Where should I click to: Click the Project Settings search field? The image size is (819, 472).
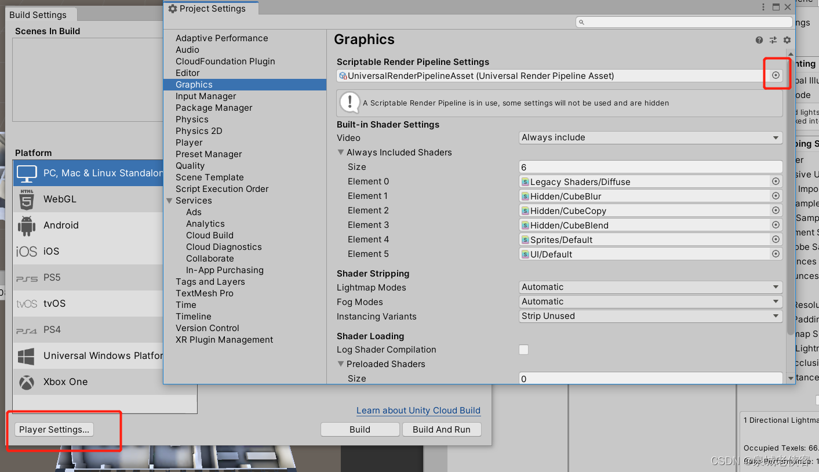[684, 21]
